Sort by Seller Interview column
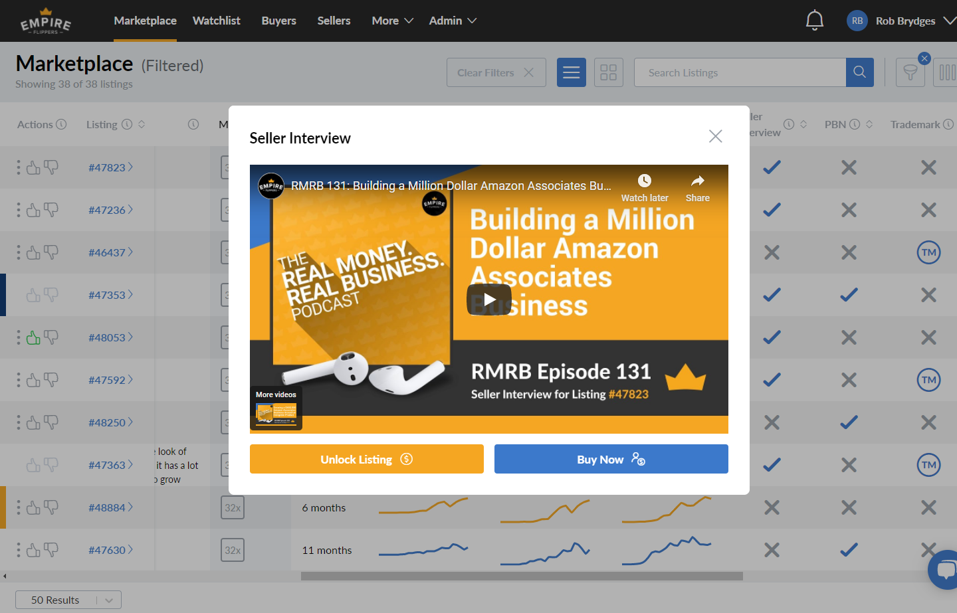The width and height of the screenshot is (957, 613). tap(803, 124)
